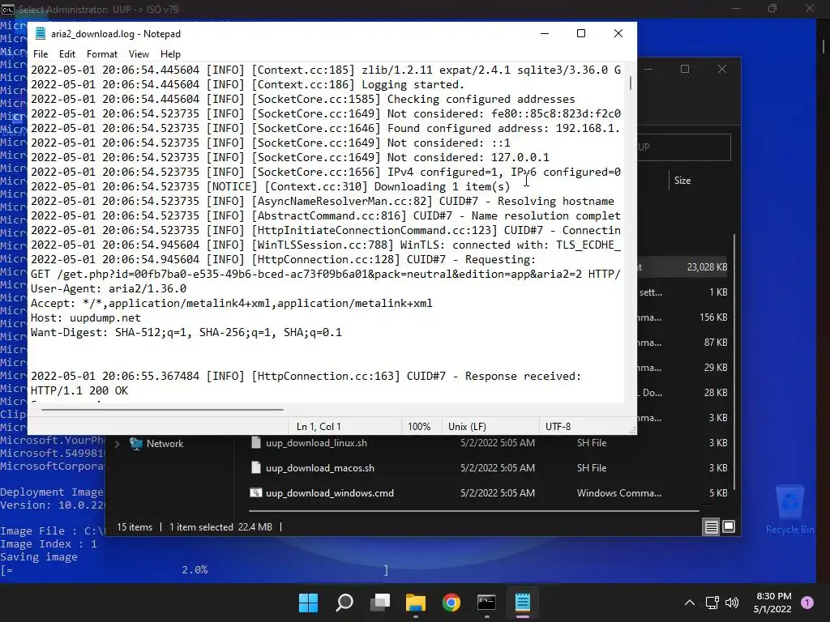Select Network in the Explorer navigation pane
The width and height of the screenshot is (830, 622).
[x=165, y=444]
